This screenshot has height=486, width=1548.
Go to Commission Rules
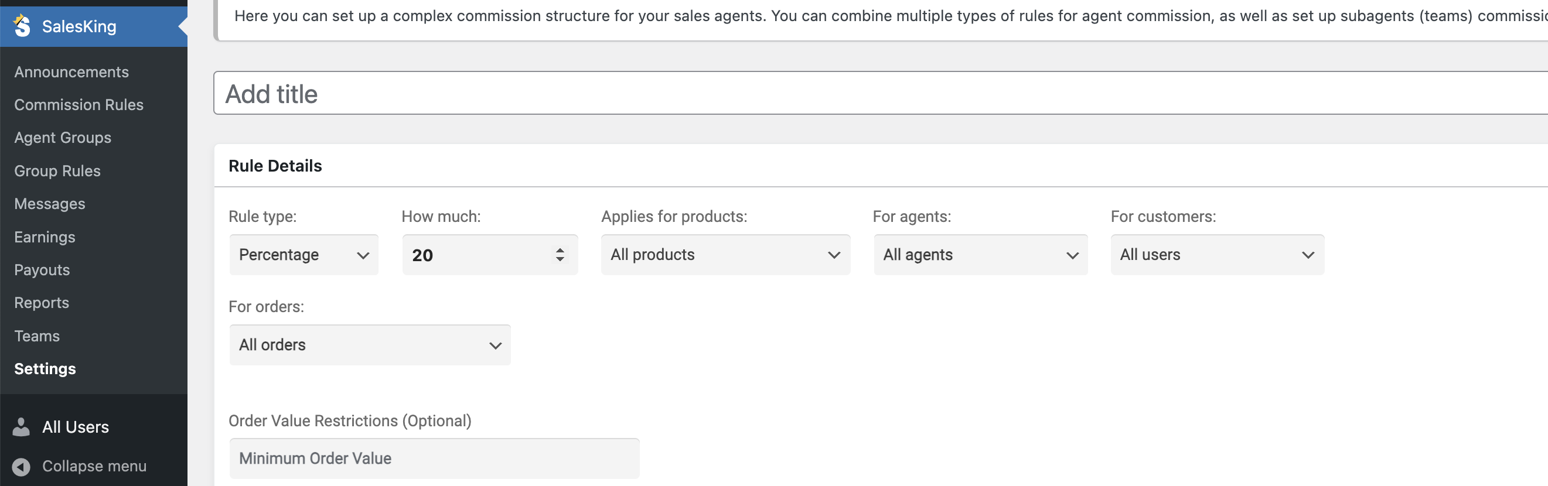tap(79, 105)
